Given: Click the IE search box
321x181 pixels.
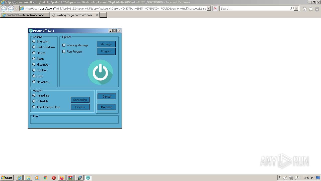Looking at the screenshot, I should point(255,8).
